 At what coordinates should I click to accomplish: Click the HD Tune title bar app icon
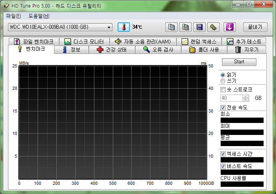click(6, 6)
